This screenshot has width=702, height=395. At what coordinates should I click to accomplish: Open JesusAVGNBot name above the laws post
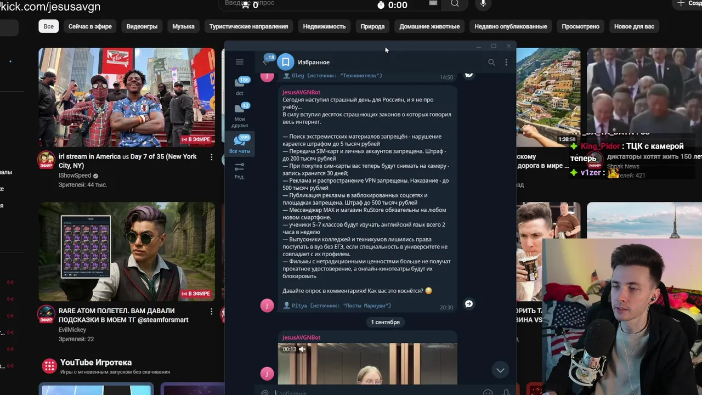(x=301, y=92)
